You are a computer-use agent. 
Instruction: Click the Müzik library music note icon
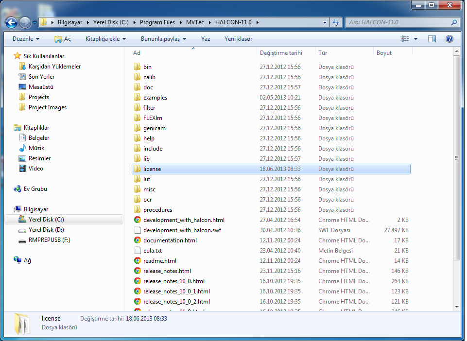tap(22, 148)
